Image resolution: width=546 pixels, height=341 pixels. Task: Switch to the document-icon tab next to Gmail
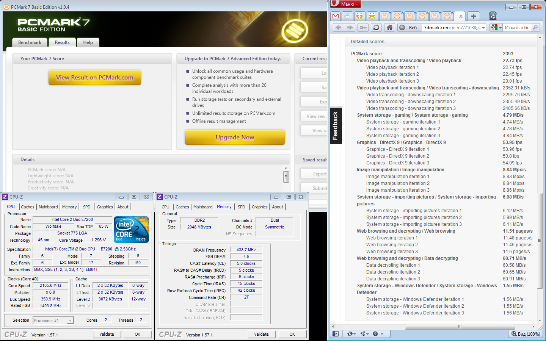tap(347, 16)
